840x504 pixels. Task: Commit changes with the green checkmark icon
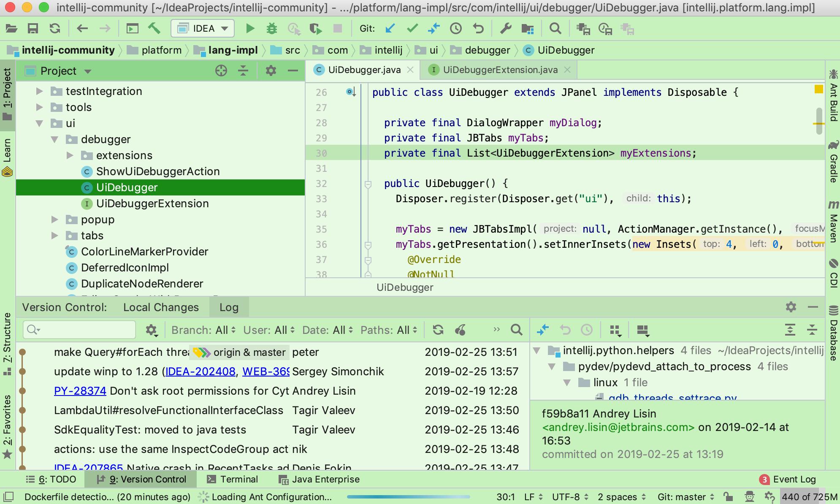point(412,29)
